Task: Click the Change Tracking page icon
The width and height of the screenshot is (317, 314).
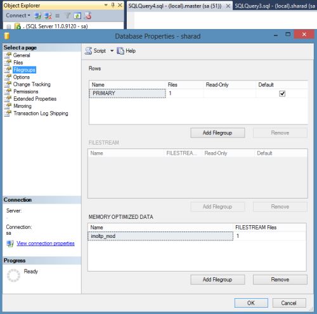Action: 8,84
